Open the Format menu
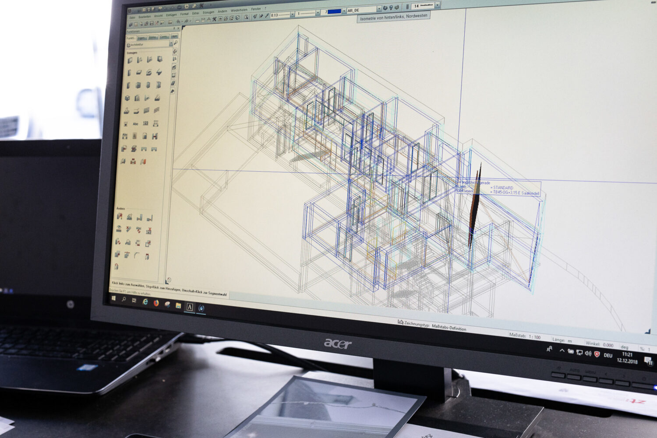 tap(184, 14)
